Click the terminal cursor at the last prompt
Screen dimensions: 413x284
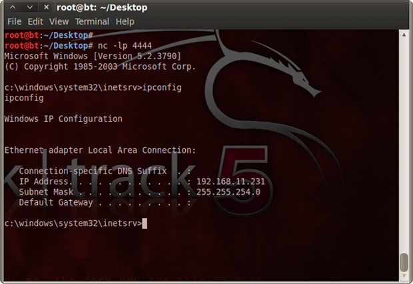[145, 223]
